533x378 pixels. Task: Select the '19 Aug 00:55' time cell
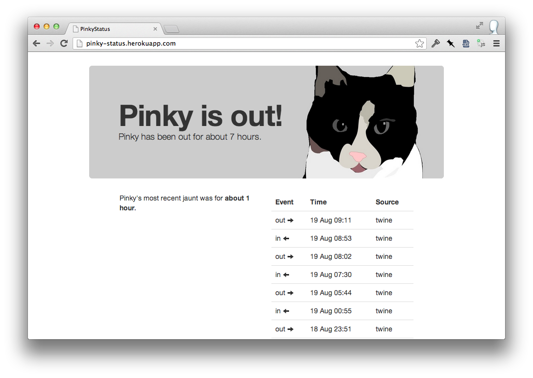tap(331, 311)
